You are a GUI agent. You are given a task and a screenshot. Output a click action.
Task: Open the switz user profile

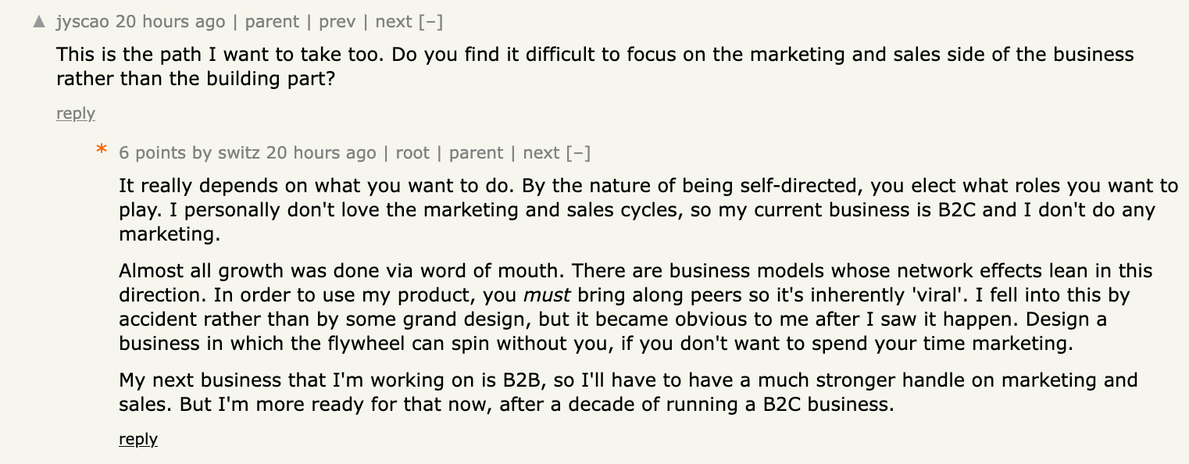tap(238, 153)
